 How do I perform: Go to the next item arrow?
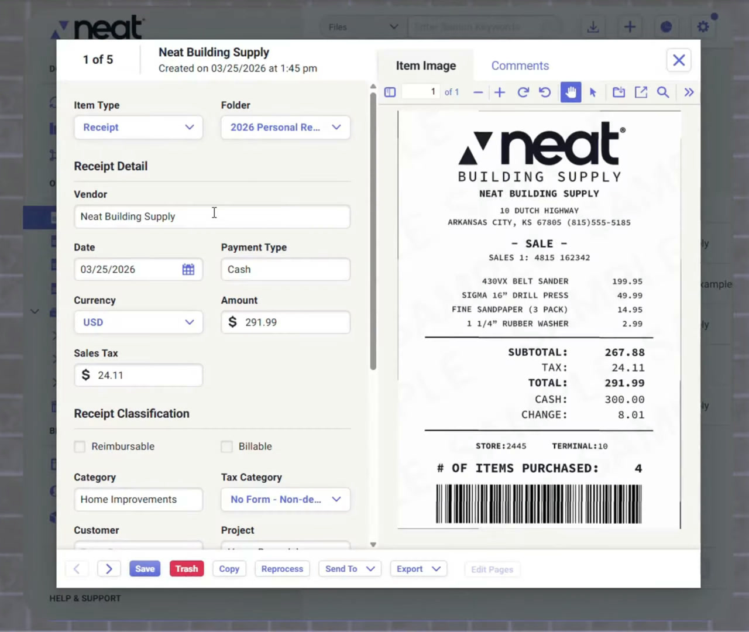pyautogui.click(x=109, y=569)
